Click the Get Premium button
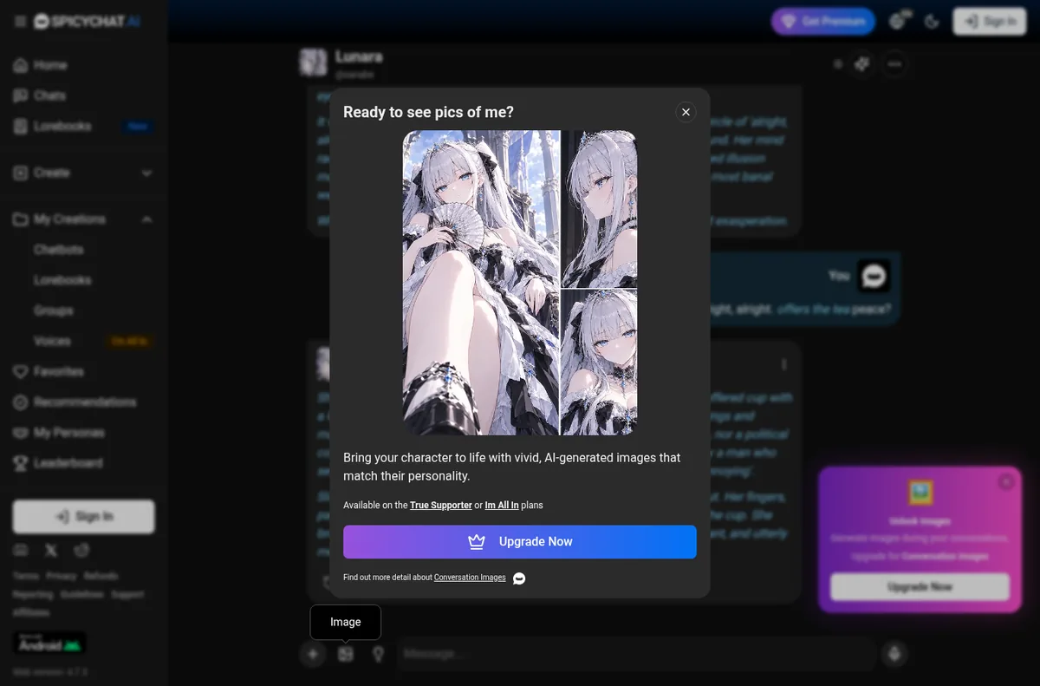This screenshot has height=686, width=1040. [823, 22]
